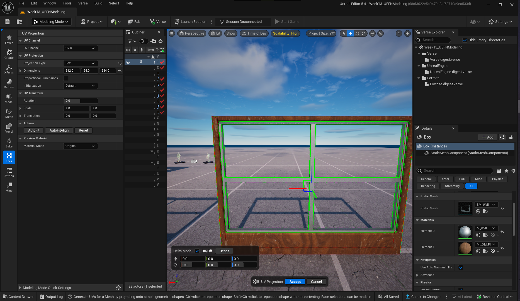This screenshot has width=520, height=301.
Task: Select the UVs tool category
Action: coord(9,157)
